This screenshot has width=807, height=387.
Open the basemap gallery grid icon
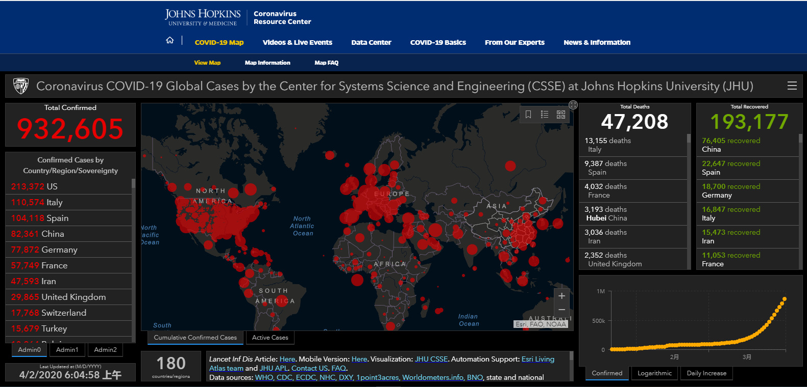click(x=561, y=115)
